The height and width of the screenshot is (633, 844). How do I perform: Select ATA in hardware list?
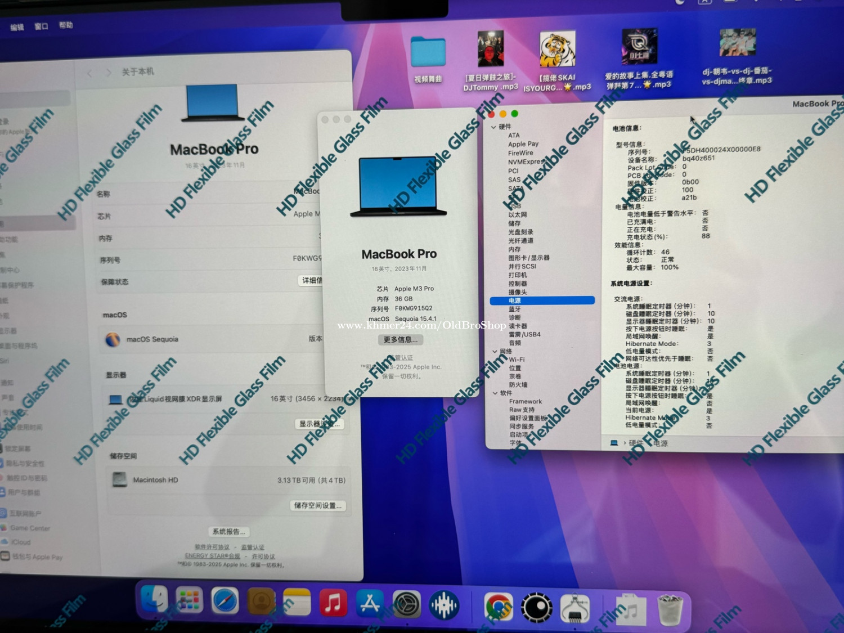pos(514,135)
